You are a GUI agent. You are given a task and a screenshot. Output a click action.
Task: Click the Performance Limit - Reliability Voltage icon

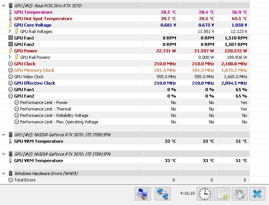(x=17, y=115)
